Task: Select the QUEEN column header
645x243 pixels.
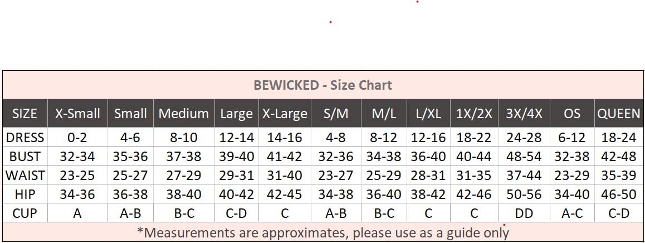Action: pyautogui.click(x=619, y=114)
